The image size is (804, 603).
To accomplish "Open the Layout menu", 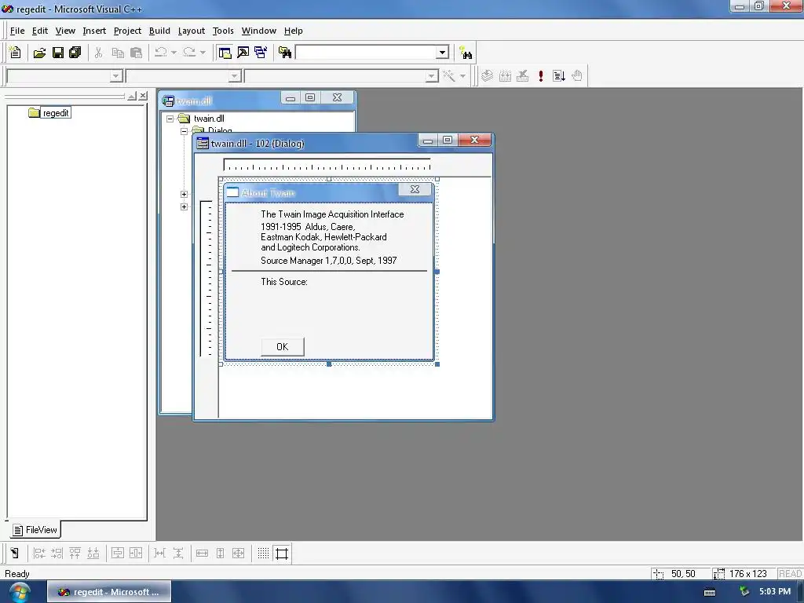I will tap(192, 31).
